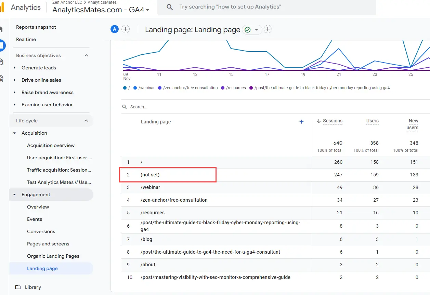This screenshot has height=295, width=430.
Task: Collapse the Engagement topic arrow
Action: [x=14, y=195]
